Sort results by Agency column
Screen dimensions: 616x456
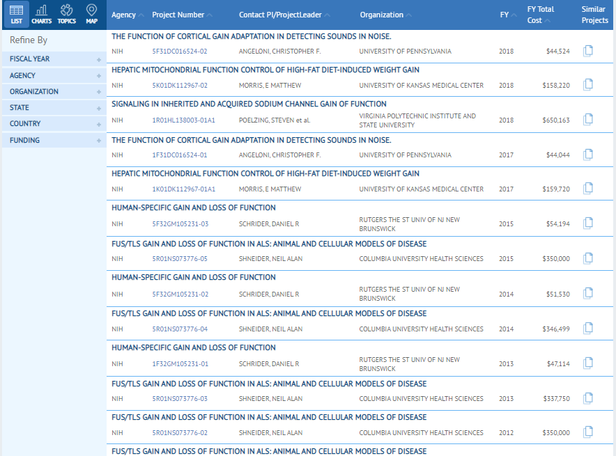click(128, 15)
